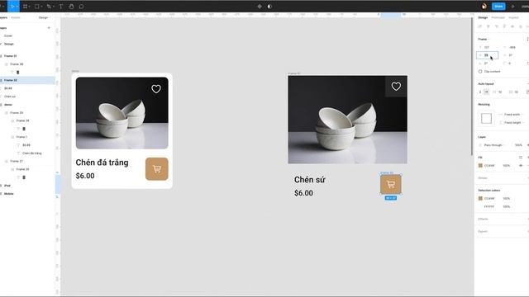
Task: Select Frame 31 layer
Action: (11, 56)
